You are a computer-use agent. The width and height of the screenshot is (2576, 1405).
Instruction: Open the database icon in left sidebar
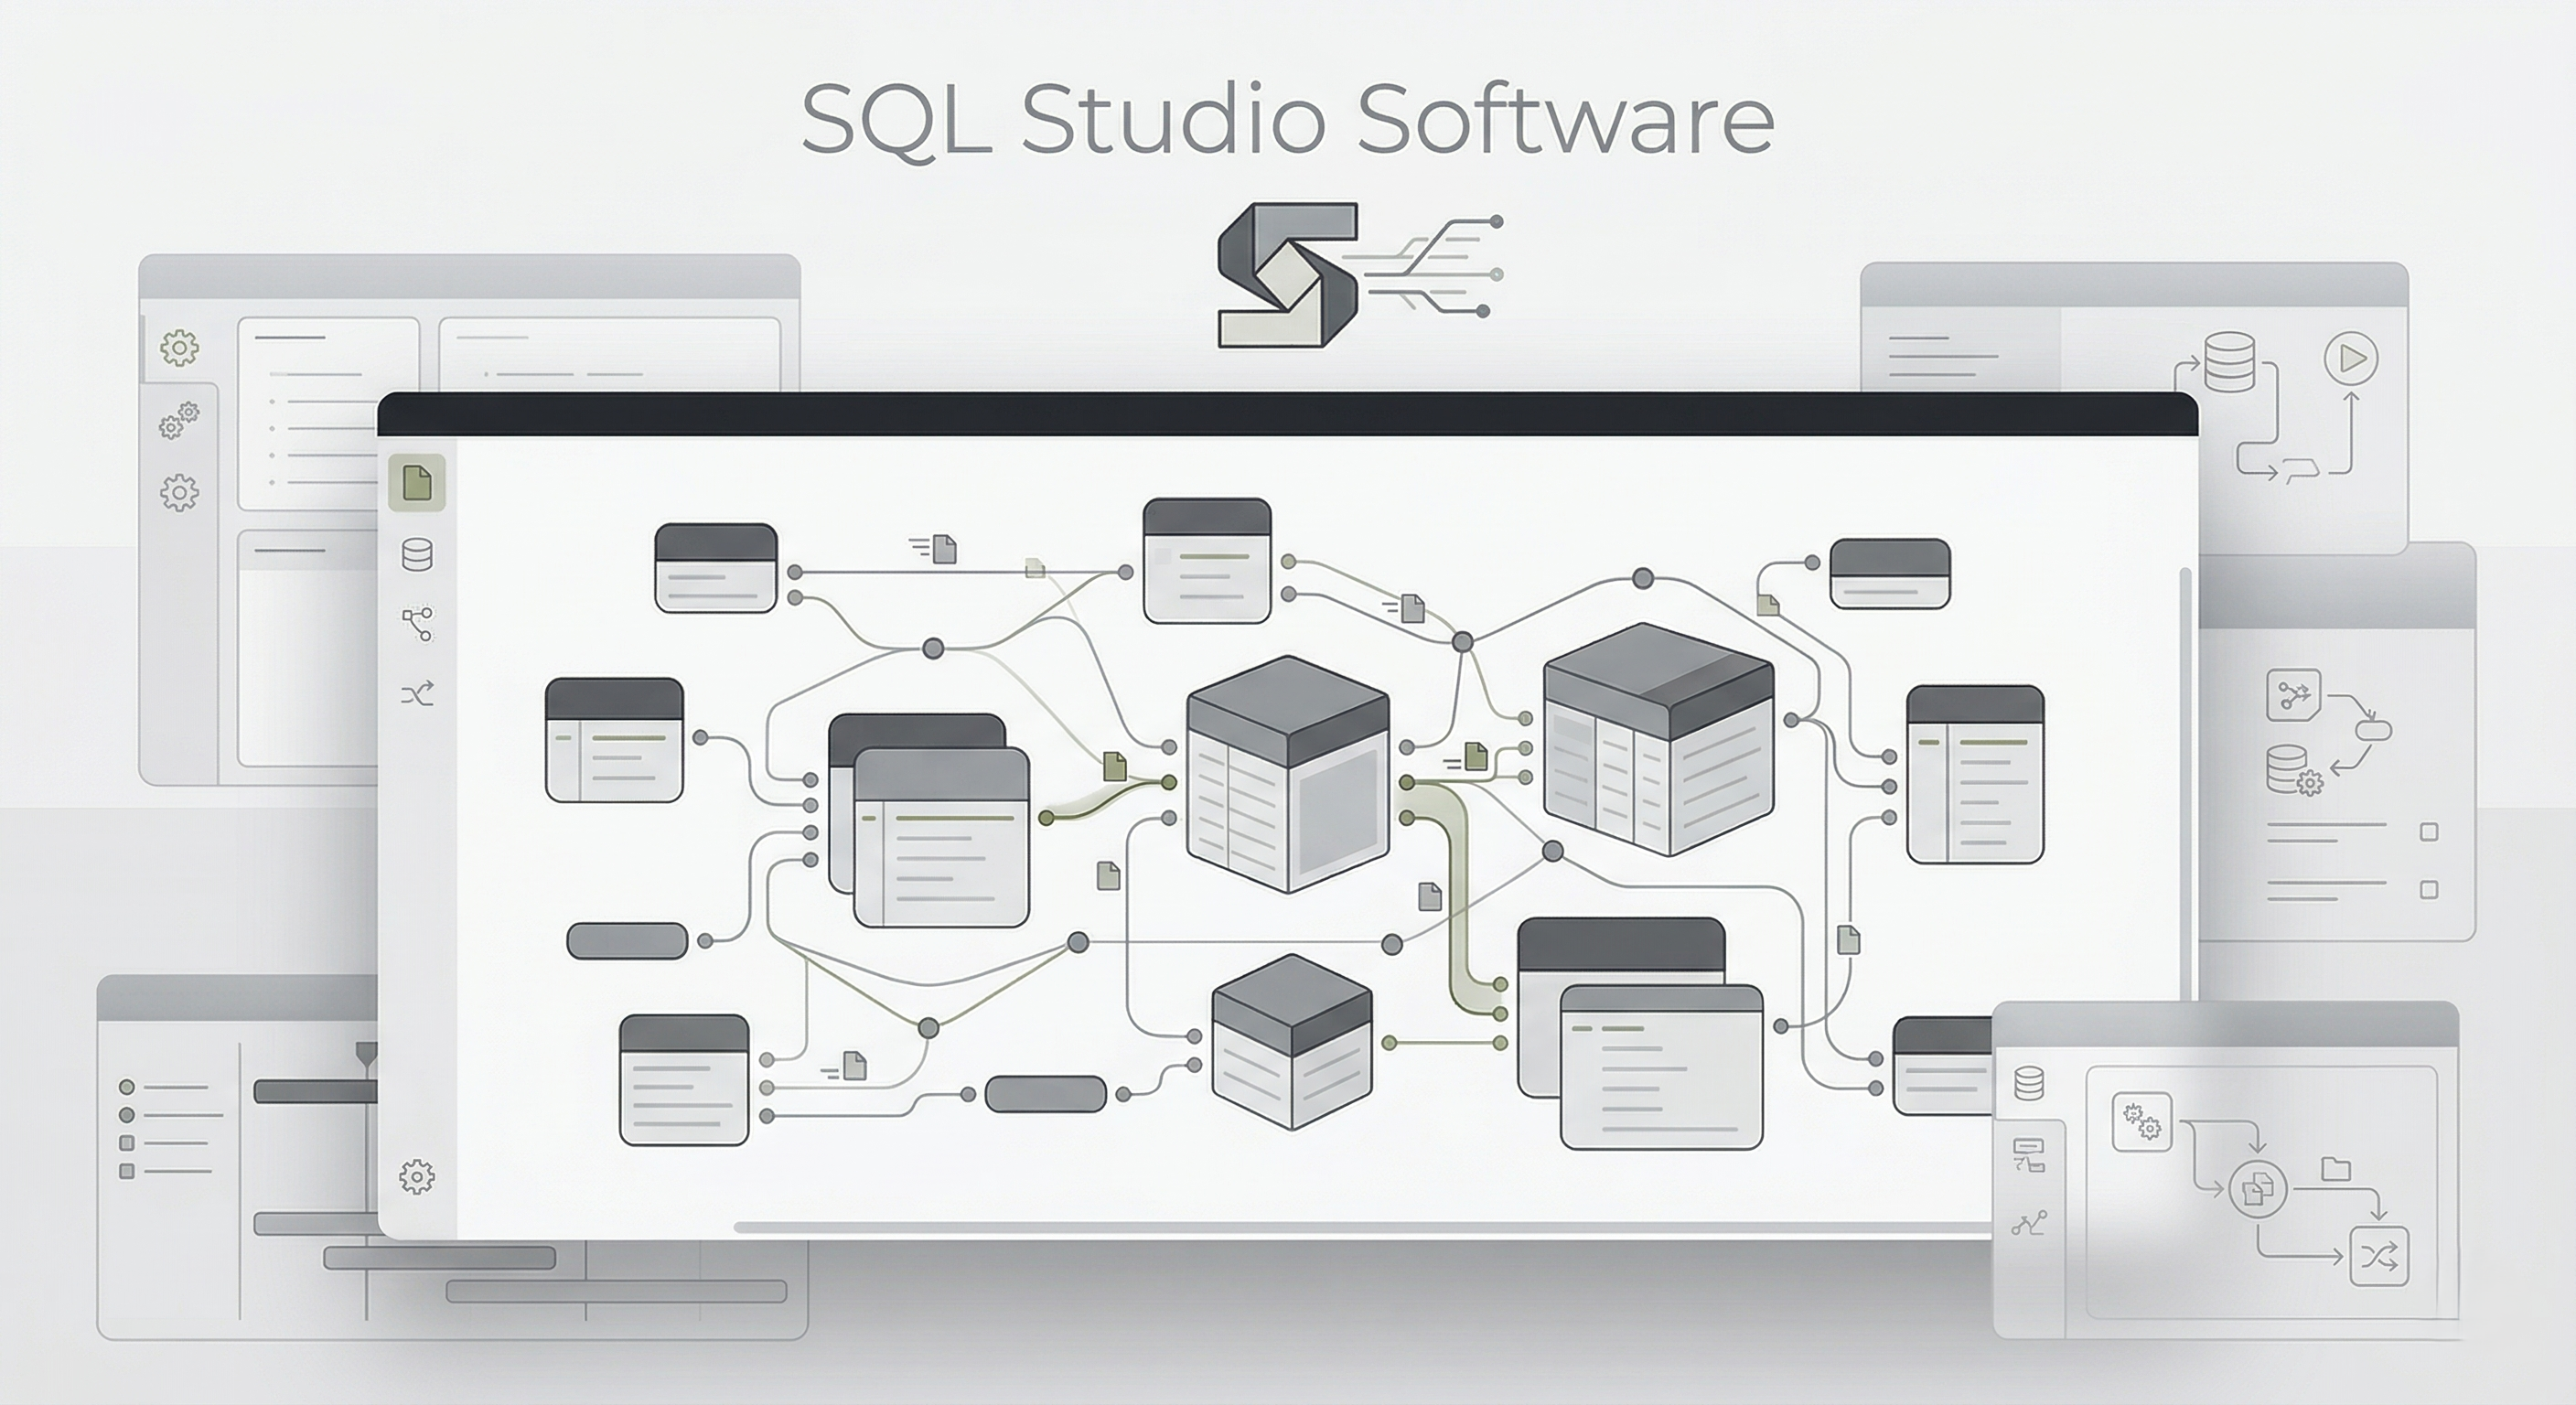click(x=416, y=554)
